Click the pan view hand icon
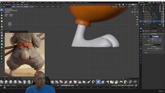Screen dimensions: 165x93 click(137, 19)
